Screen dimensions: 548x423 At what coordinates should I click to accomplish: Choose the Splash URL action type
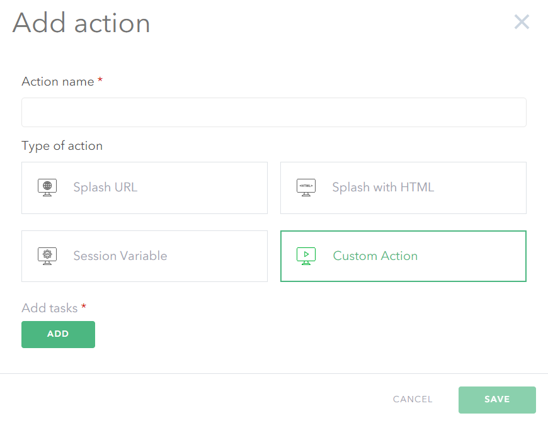[144, 188]
